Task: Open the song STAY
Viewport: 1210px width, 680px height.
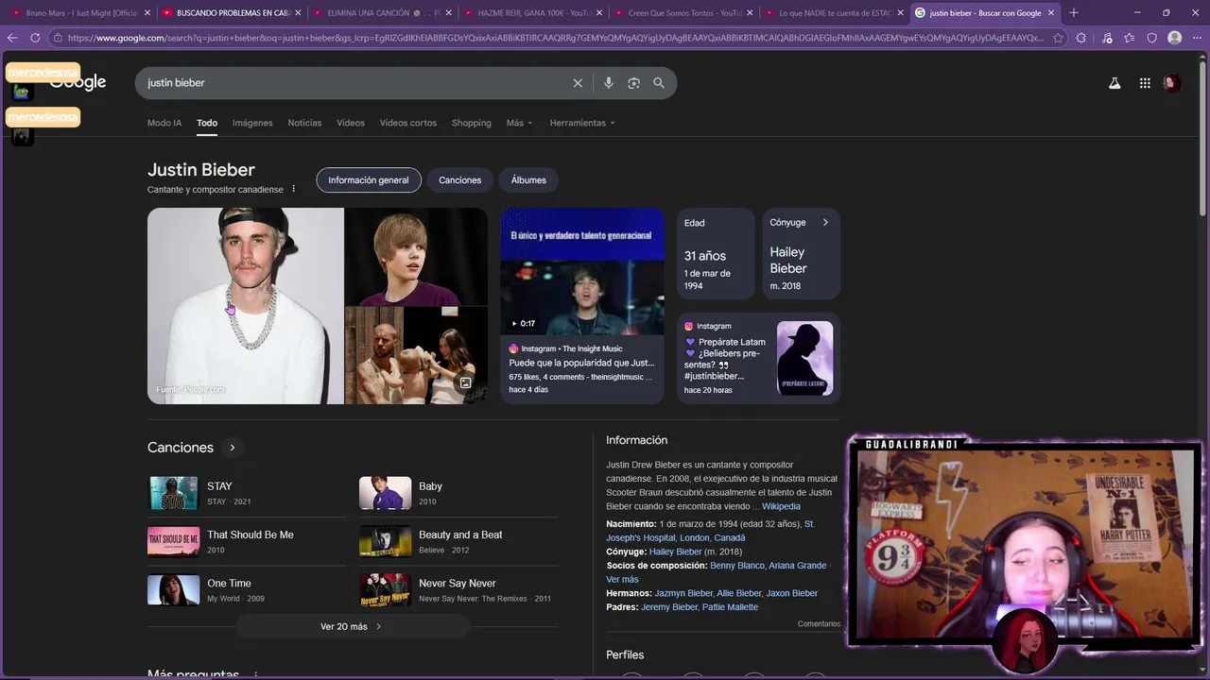Action: click(247, 493)
